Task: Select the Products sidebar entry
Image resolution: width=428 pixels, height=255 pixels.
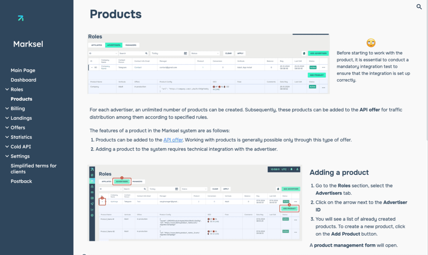Action: pyautogui.click(x=21, y=99)
